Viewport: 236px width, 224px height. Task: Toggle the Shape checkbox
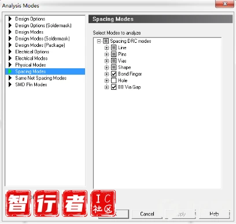pos(114,67)
